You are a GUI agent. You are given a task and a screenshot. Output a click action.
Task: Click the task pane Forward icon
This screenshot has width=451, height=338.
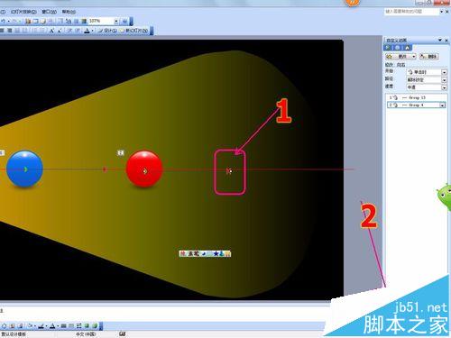(398, 48)
